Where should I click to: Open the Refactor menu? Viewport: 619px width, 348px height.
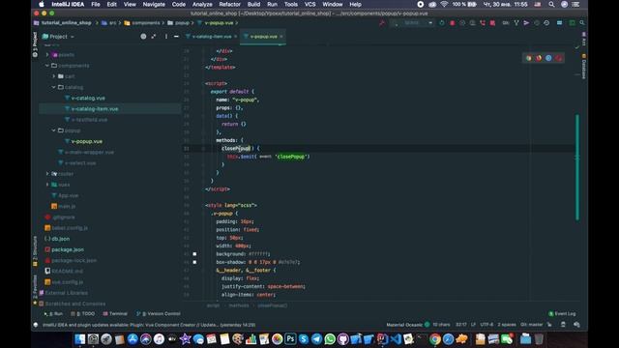pos(230,4)
